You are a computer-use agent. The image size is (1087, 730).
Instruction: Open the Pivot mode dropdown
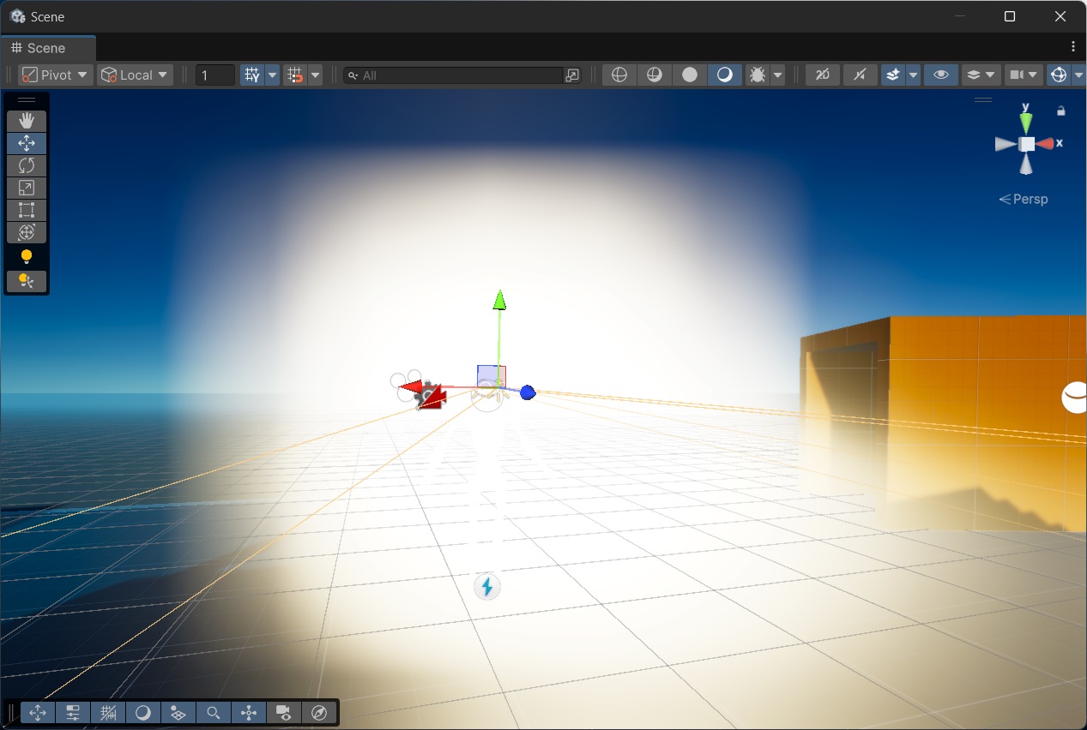coord(54,75)
